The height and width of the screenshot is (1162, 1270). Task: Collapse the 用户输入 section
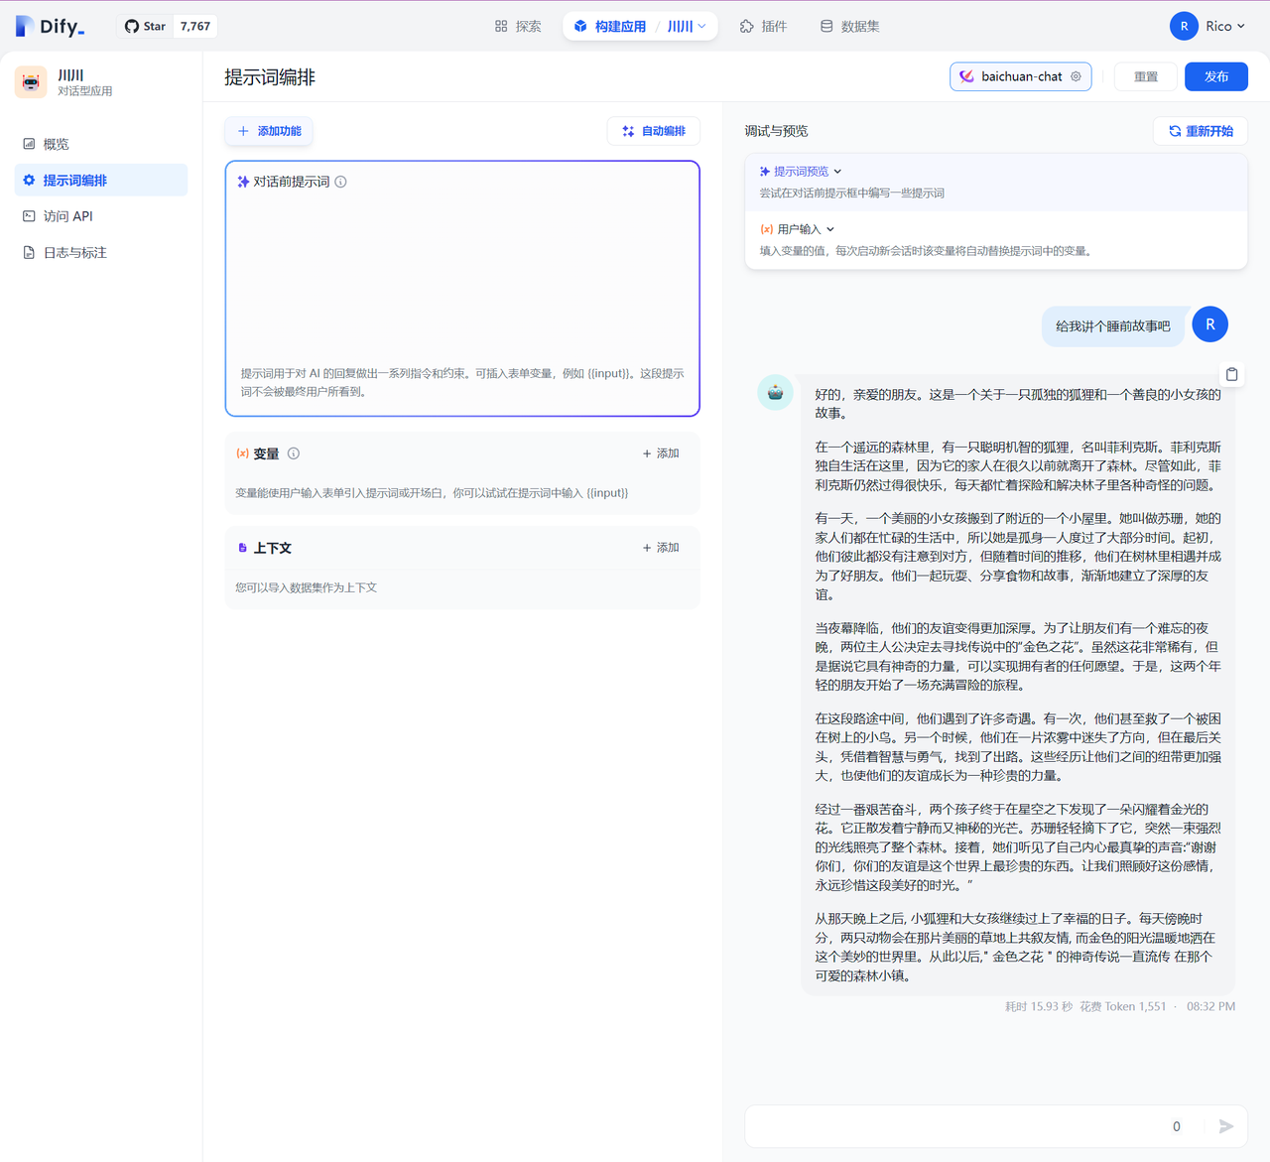point(830,229)
